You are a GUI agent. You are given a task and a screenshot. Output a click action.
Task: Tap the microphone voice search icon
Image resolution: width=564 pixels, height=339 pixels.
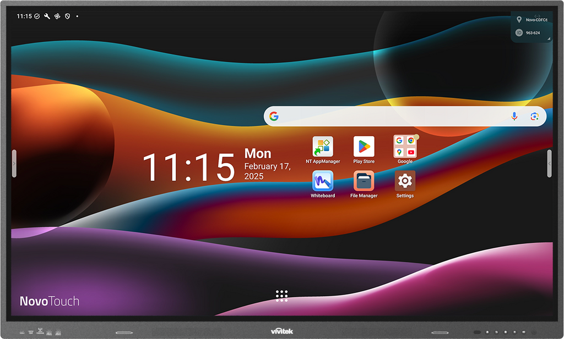514,116
